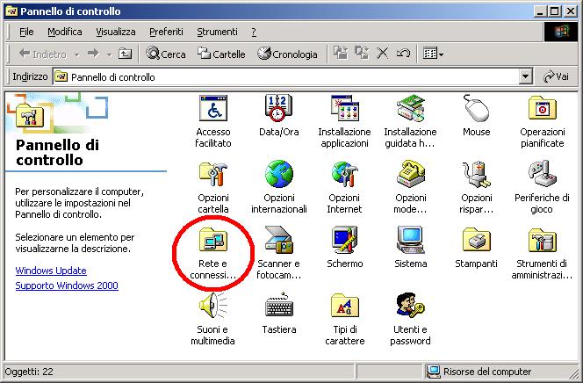Open Opzioni internazionali globe icon
The image size is (583, 383).
pyautogui.click(x=278, y=174)
